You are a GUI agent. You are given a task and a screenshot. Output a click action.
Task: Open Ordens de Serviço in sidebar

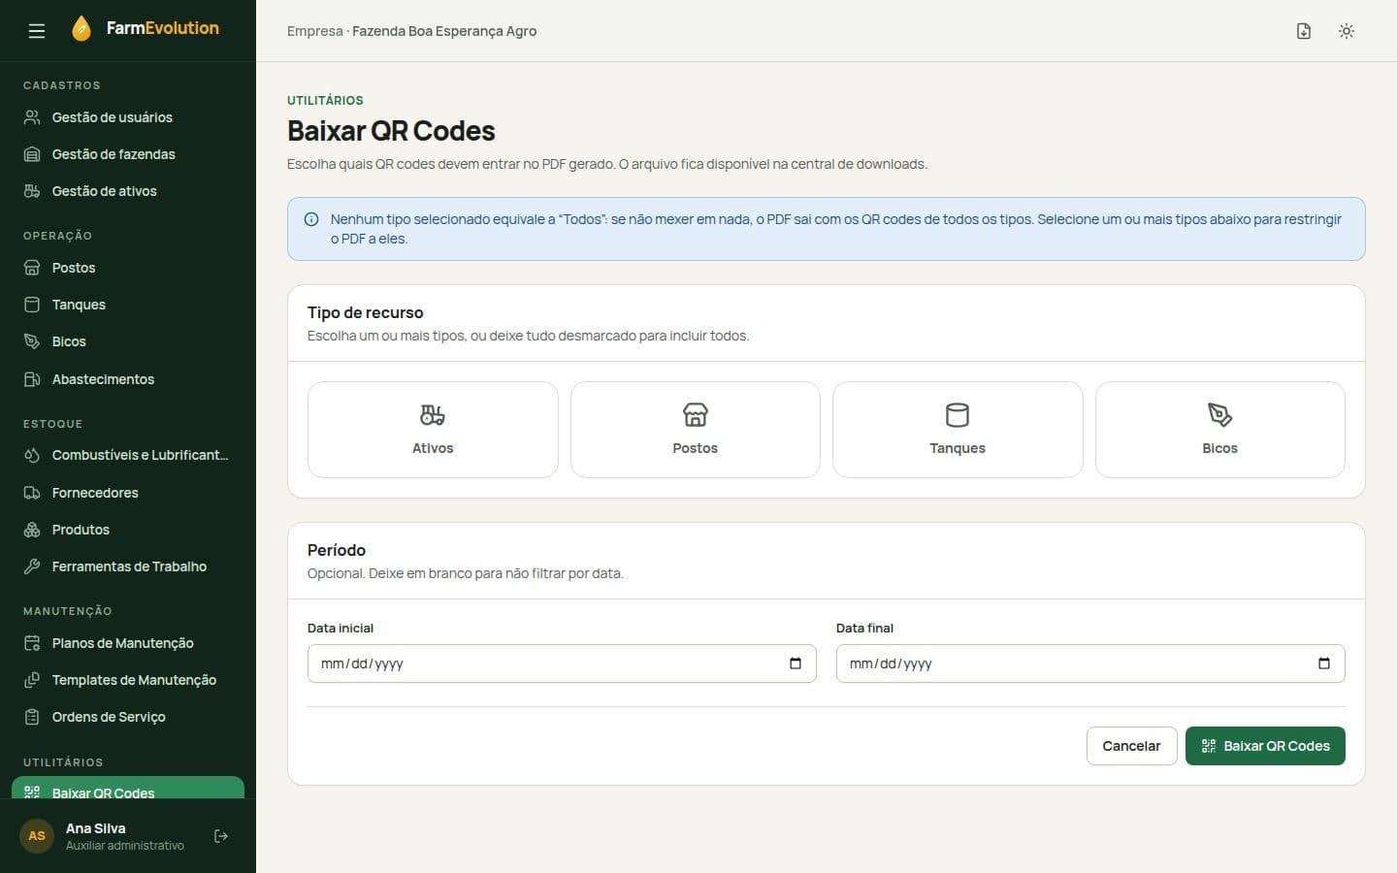128,717
